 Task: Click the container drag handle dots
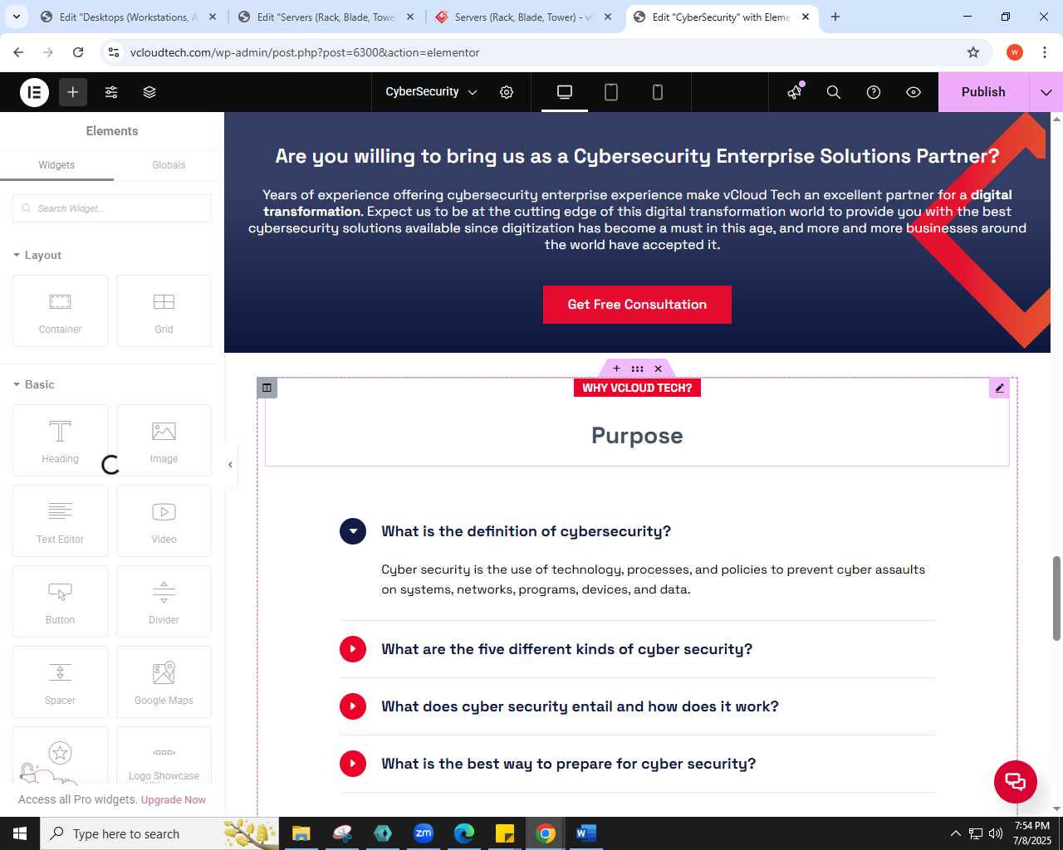coord(637,369)
